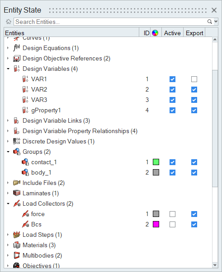Expand the Materials node
The image size is (222, 272).
point(8,245)
